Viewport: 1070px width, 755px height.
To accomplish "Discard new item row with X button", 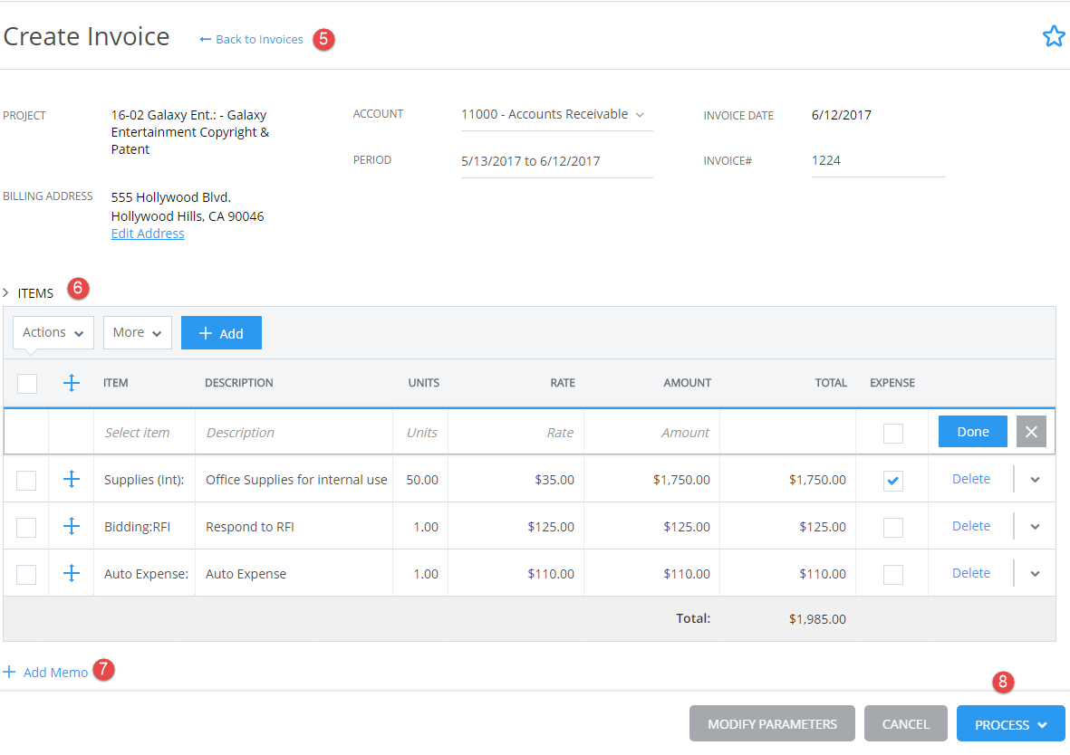I will (1031, 432).
